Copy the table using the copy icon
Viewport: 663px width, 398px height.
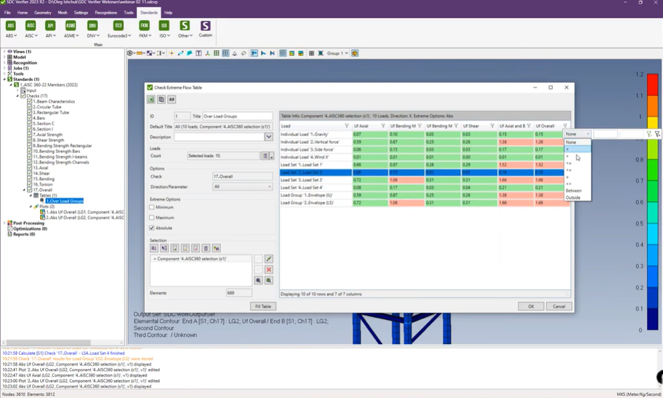[161, 100]
